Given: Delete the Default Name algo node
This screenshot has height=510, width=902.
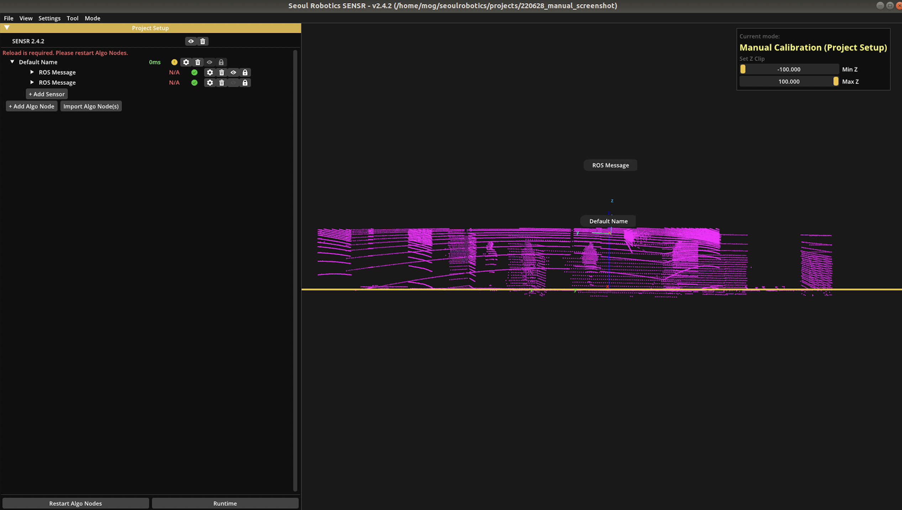Looking at the screenshot, I should click(198, 62).
